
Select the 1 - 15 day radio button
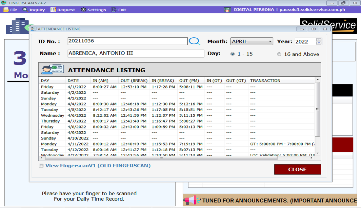coord(233,54)
